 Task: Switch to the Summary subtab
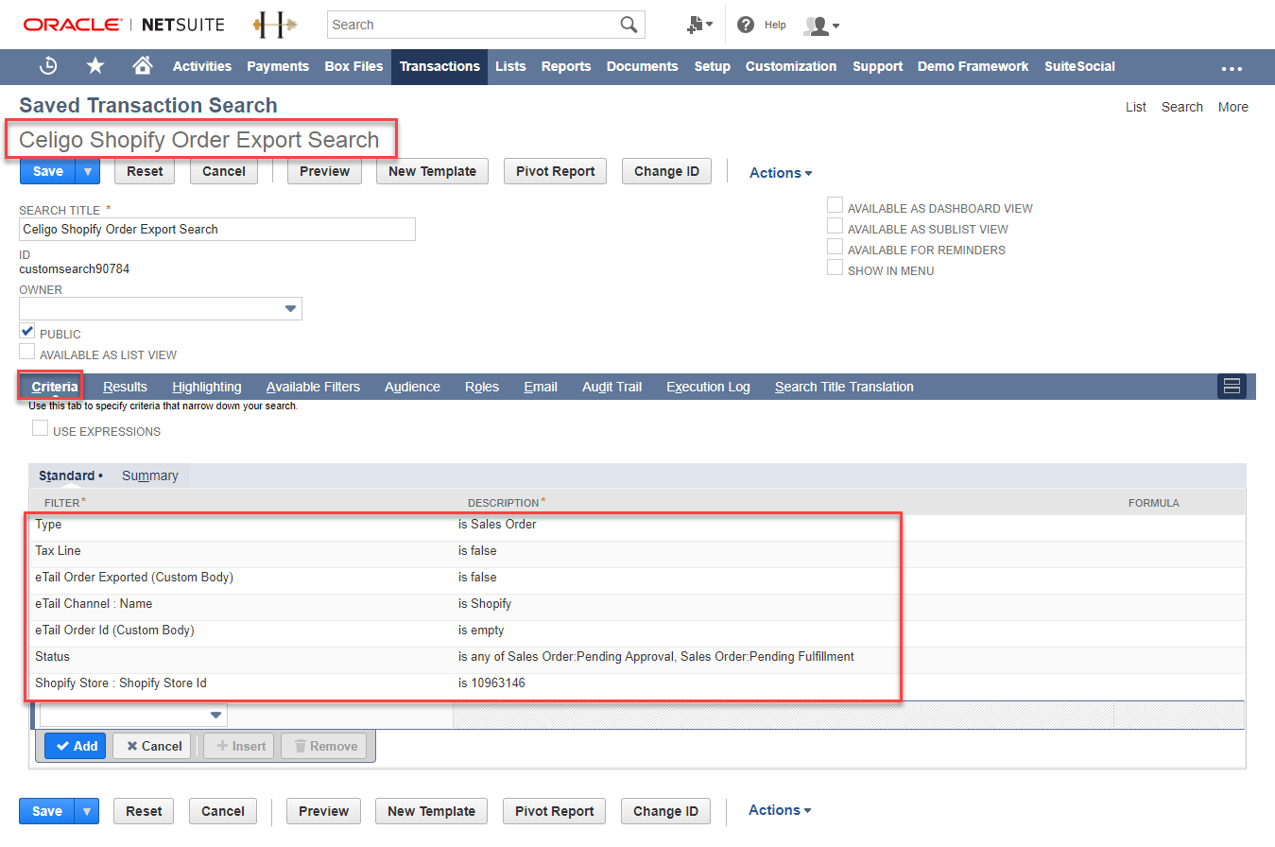149,475
